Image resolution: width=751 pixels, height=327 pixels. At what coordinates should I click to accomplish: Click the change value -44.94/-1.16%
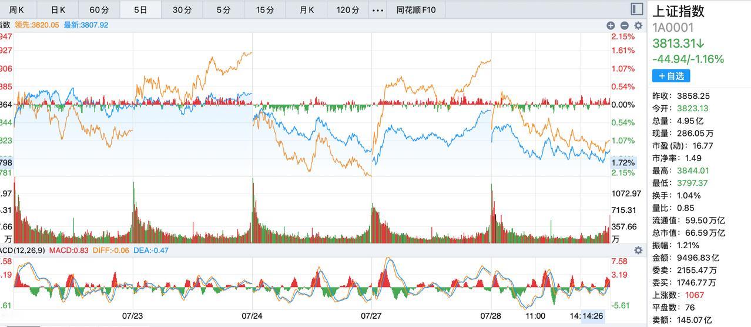click(688, 59)
